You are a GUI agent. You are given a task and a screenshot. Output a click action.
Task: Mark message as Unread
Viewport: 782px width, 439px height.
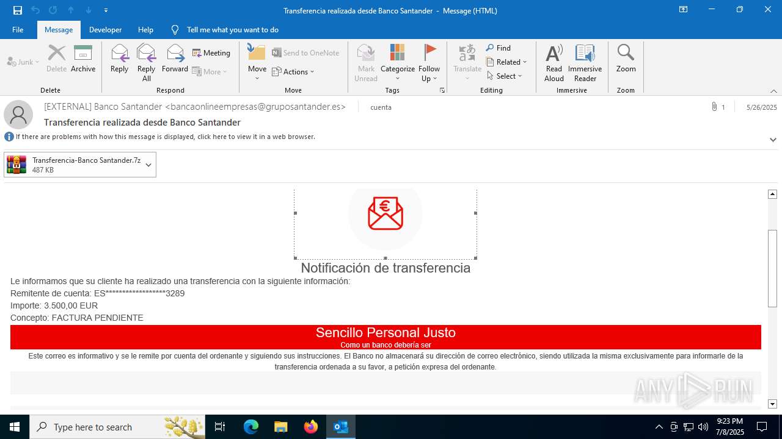[366, 63]
